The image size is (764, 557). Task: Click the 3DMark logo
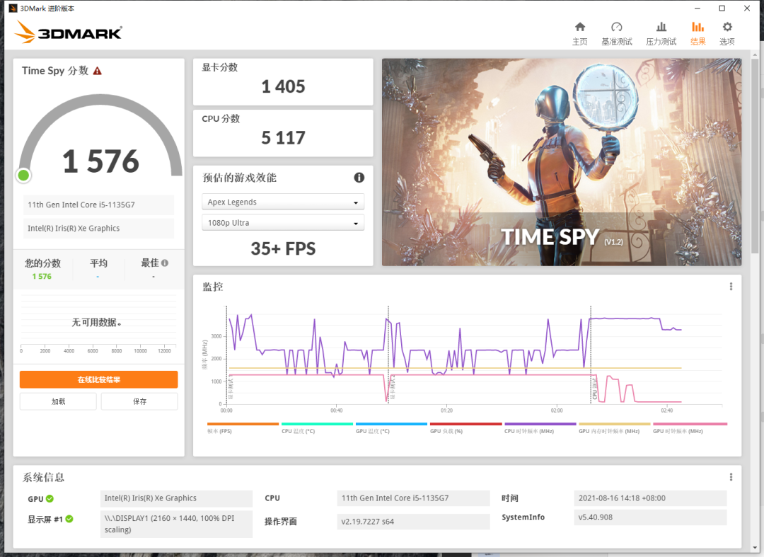coord(68,32)
